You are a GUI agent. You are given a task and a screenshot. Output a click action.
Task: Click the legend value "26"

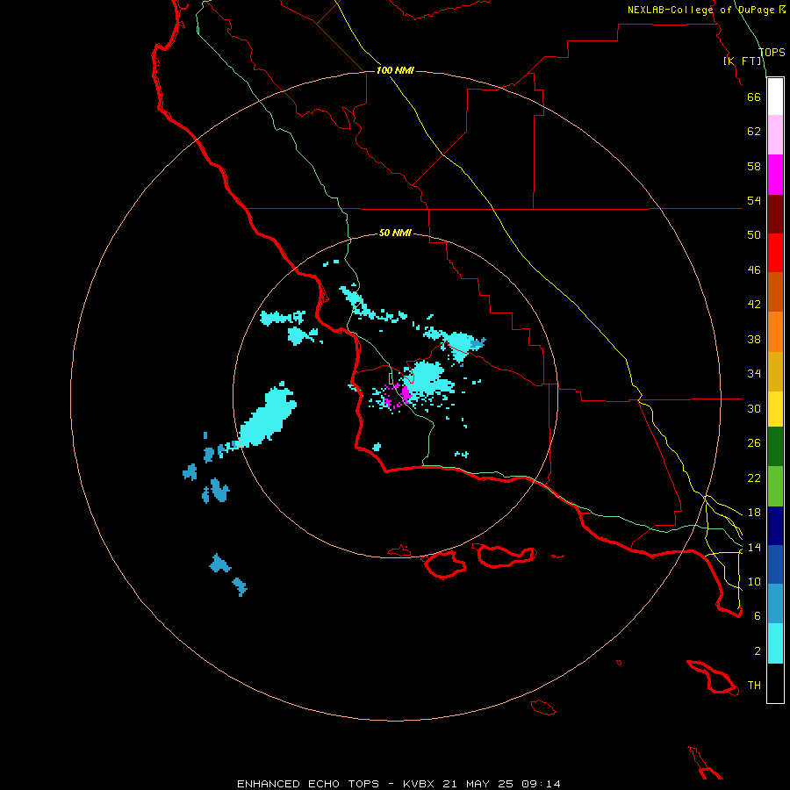coord(754,443)
